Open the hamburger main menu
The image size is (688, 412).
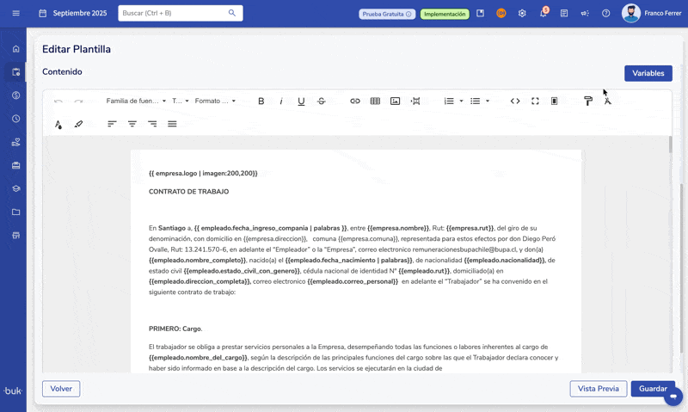point(15,14)
